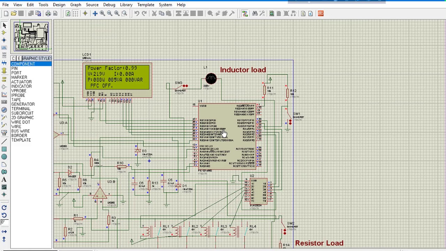Viewport: 446px width, 251px height.
Task: Pick the selection mode arrow
Action: [x=4, y=25]
